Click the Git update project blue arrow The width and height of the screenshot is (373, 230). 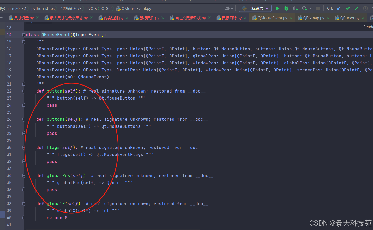pyautogui.click(x=339, y=8)
